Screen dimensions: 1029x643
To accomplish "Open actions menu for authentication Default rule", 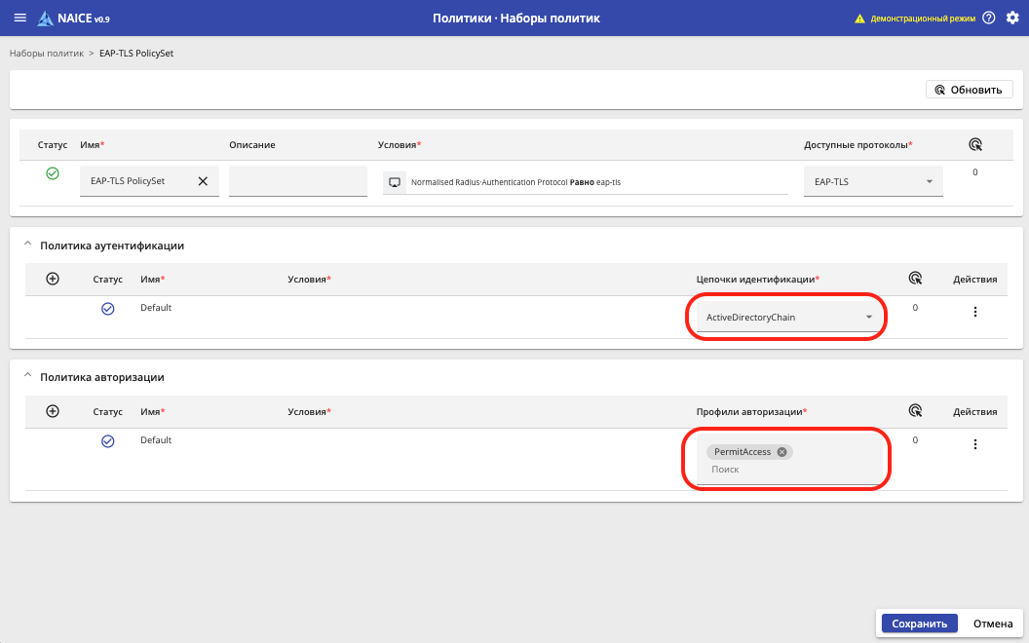I will coord(975,312).
